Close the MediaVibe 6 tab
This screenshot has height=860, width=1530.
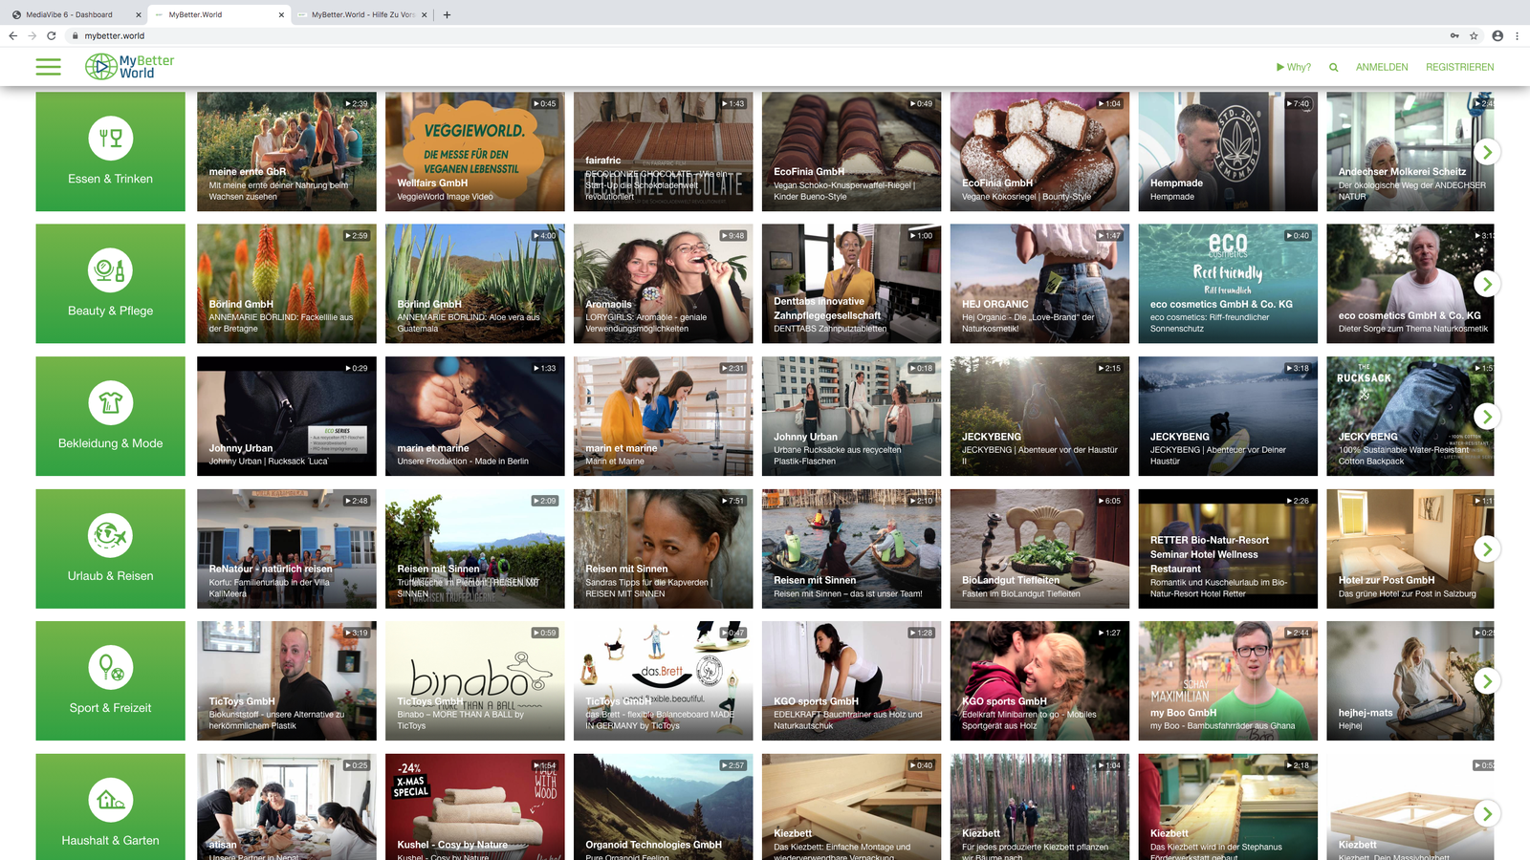click(x=138, y=14)
